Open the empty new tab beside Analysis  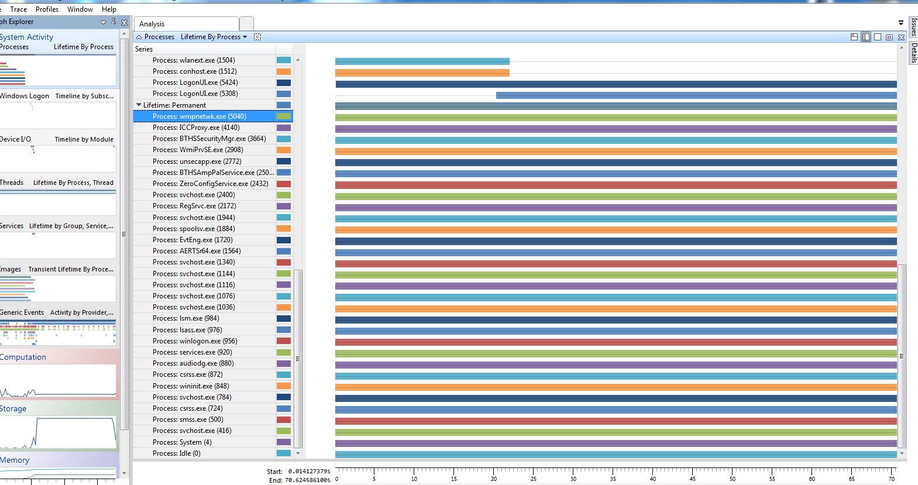[x=246, y=24]
